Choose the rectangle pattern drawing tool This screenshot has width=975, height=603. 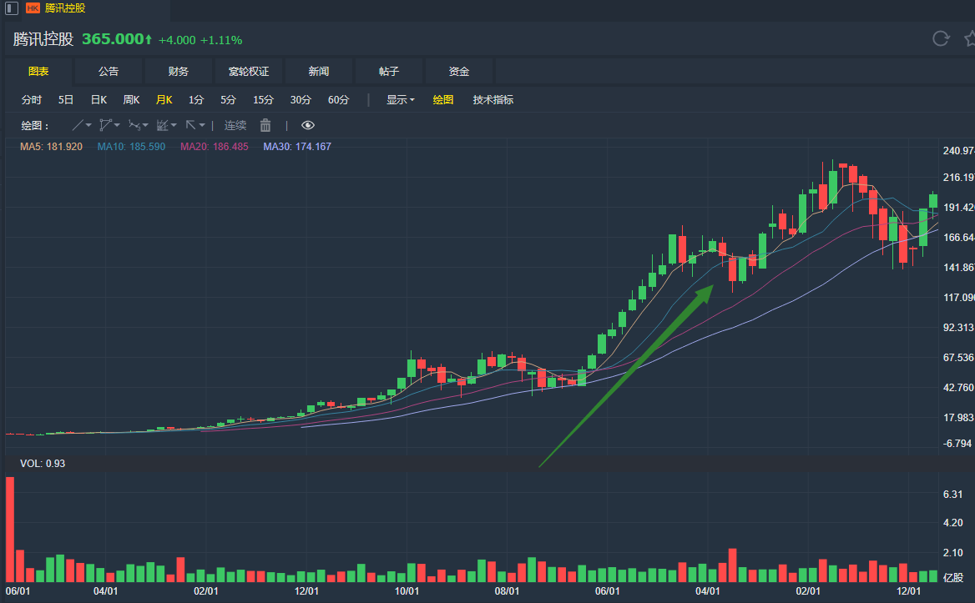[x=164, y=125]
